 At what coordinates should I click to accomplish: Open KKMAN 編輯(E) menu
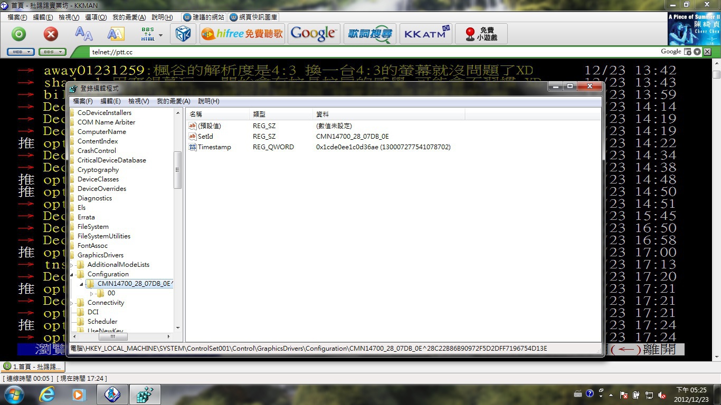43,17
